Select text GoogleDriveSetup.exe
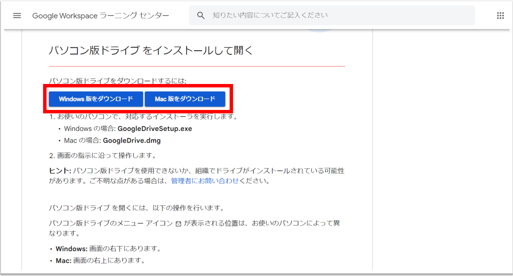Viewport: 513px width, 276px height. (154, 129)
